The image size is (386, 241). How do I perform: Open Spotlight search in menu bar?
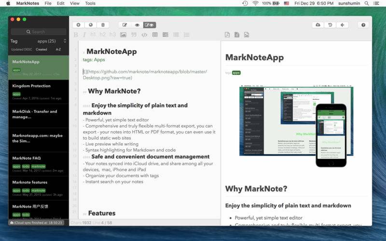[x=367, y=3]
